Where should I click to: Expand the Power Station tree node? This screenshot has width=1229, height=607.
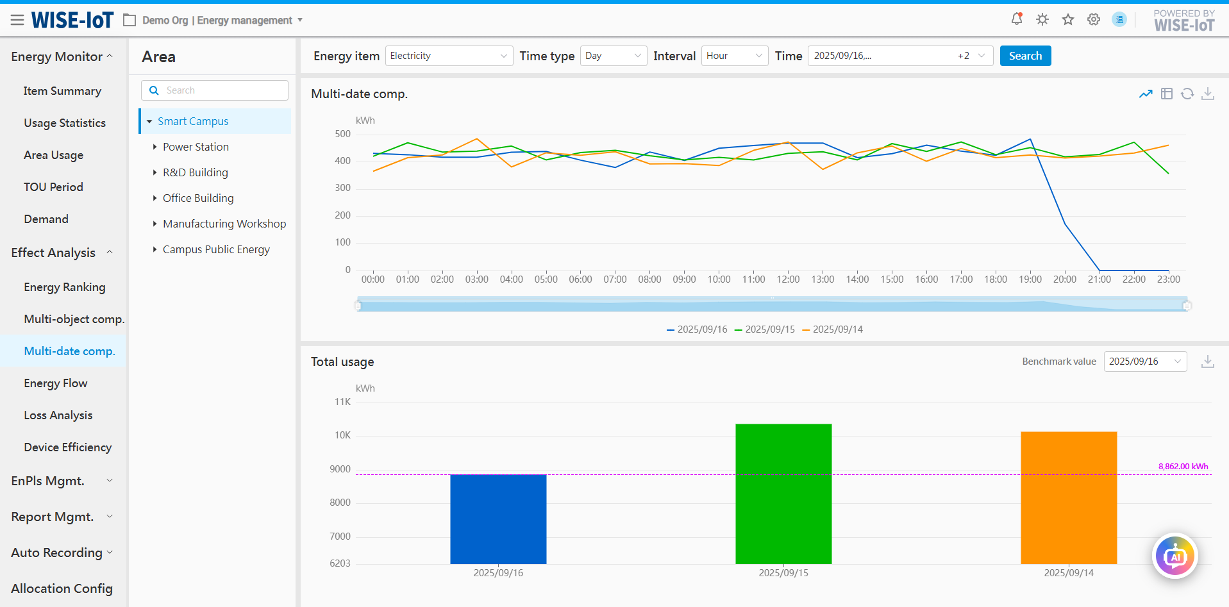click(x=155, y=147)
